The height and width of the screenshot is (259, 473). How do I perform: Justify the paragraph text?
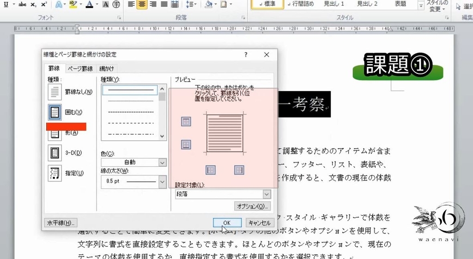coord(164,4)
